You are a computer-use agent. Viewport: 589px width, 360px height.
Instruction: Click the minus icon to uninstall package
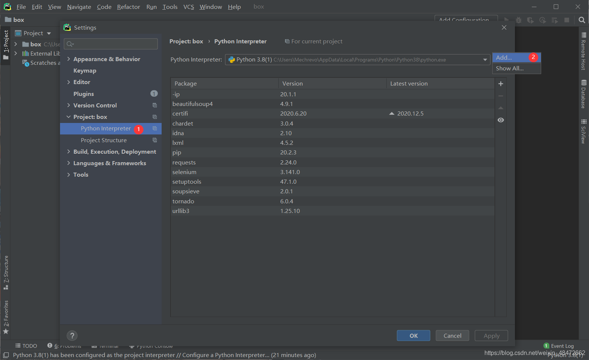[x=500, y=96]
